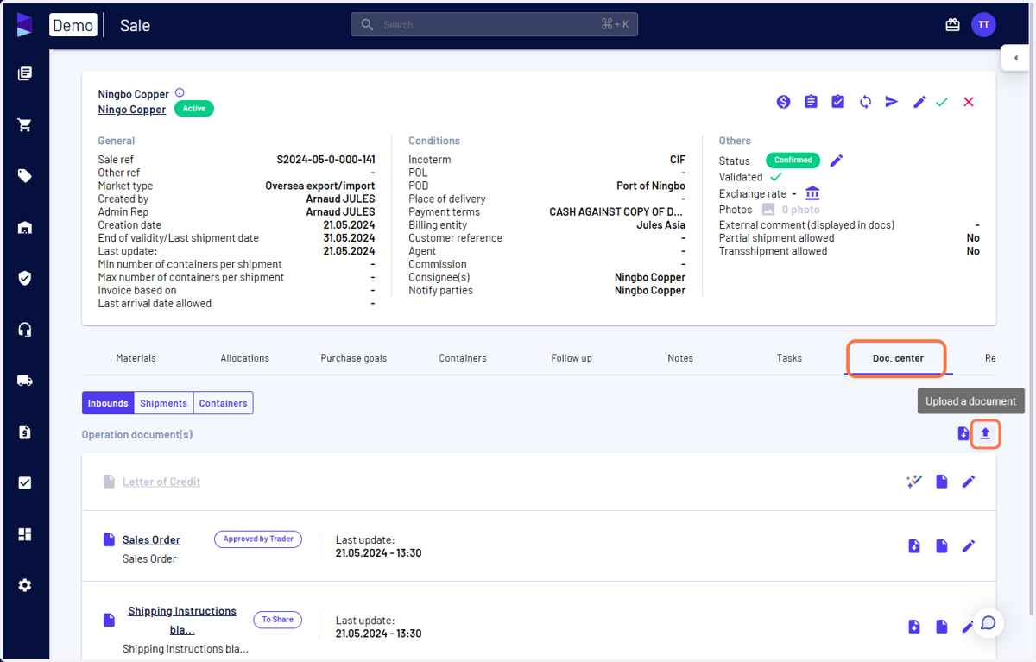Click the file icon on Letter of Credit row
This screenshot has width=1036, height=662.
click(x=942, y=482)
